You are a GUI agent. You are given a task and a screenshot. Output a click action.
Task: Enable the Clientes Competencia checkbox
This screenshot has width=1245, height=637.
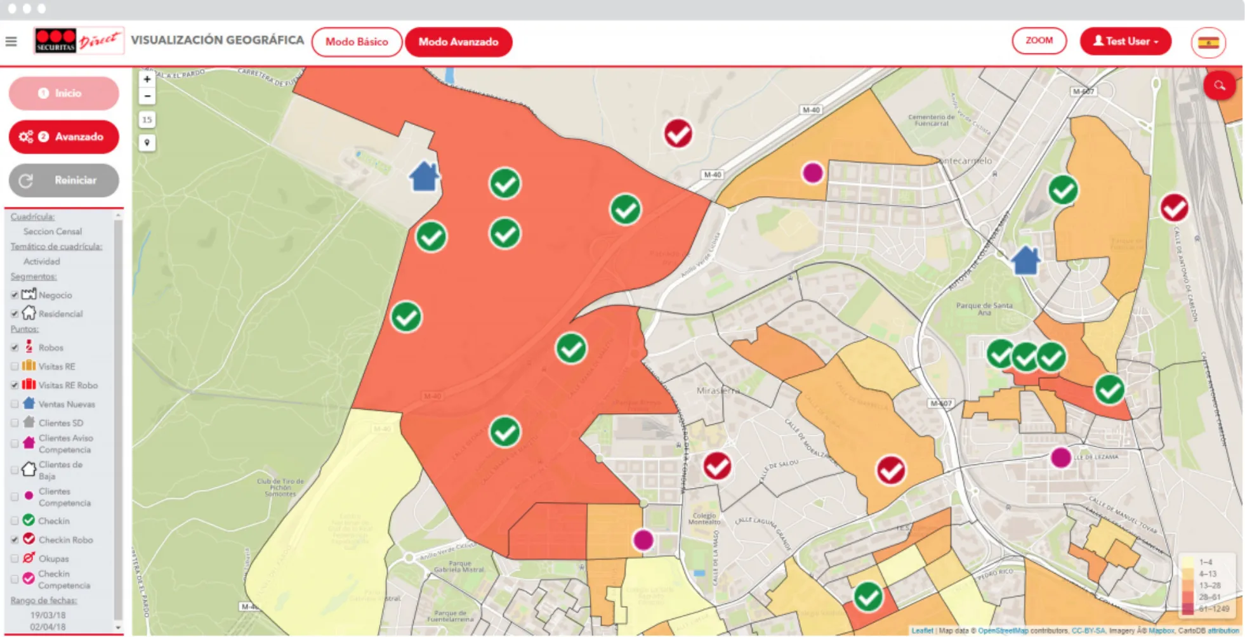click(14, 497)
